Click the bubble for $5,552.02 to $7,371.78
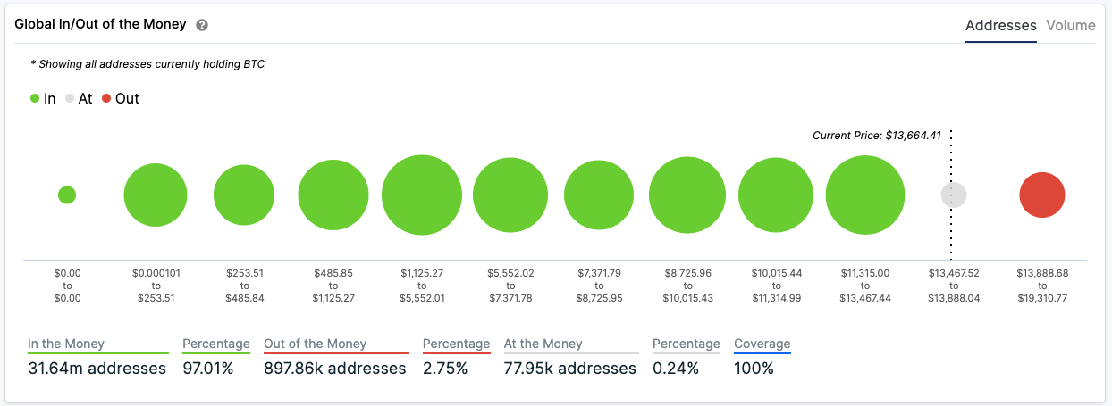 tap(510, 195)
